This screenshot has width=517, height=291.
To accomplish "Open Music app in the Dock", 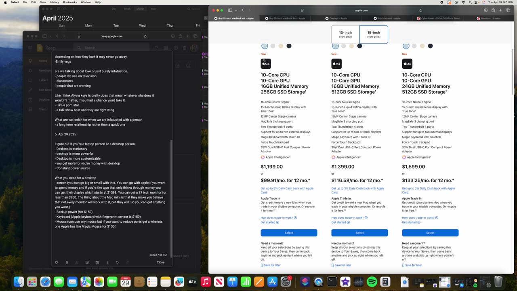I will point(206,282).
